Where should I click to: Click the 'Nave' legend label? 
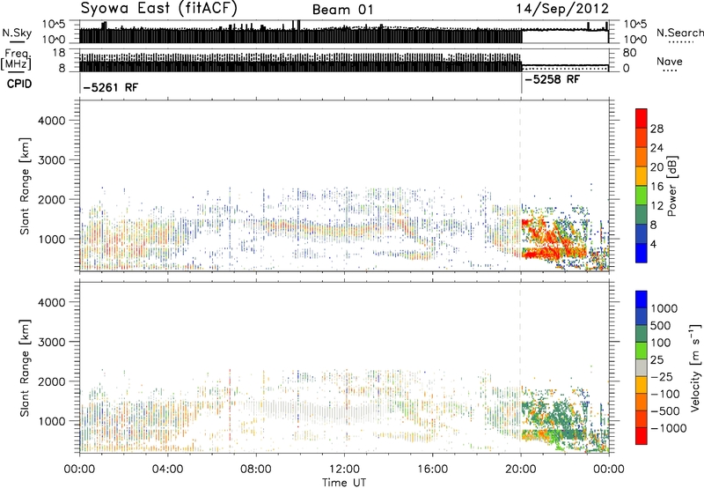669,62
